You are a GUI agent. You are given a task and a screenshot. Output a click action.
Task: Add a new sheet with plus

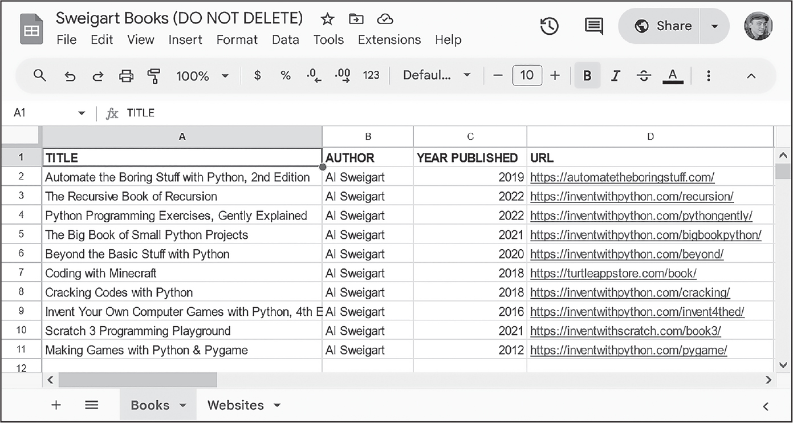click(56, 405)
